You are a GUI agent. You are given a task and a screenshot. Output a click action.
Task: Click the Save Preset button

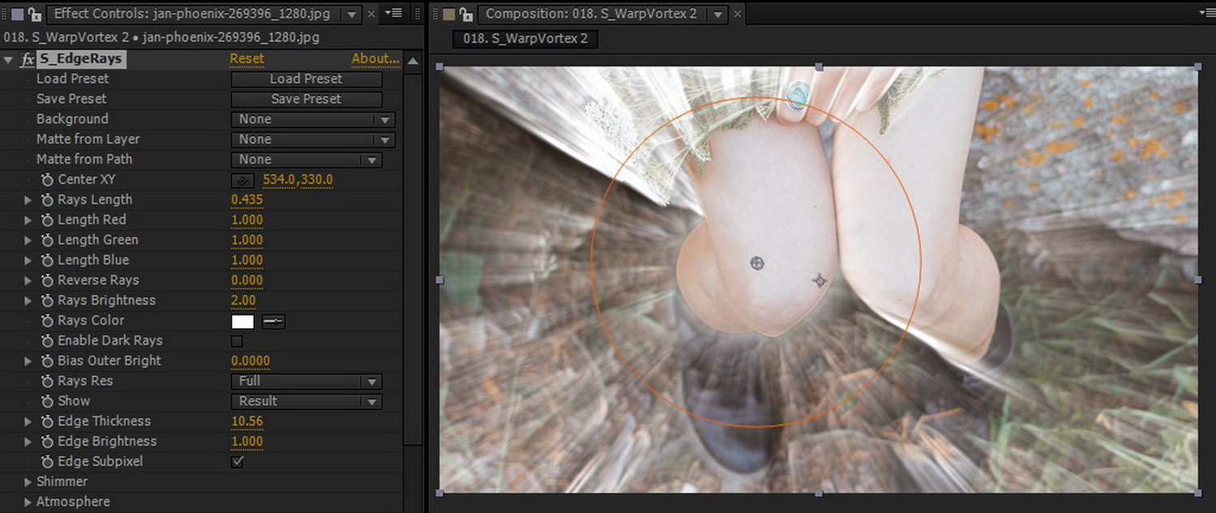tap(306, 99)
